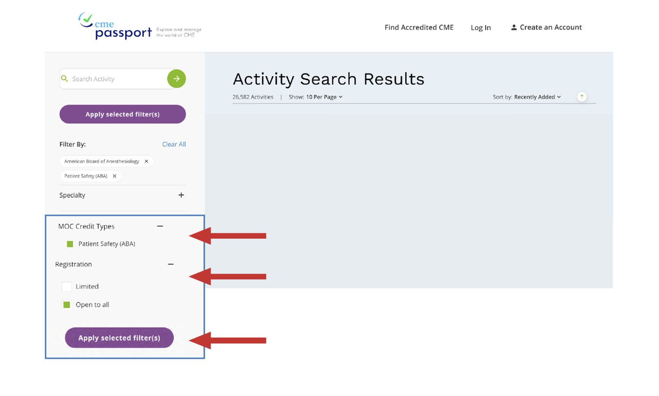Remove Patient Safety (ABA) filter chip
The width and height of the screenshot is (659, 396).
115,176
